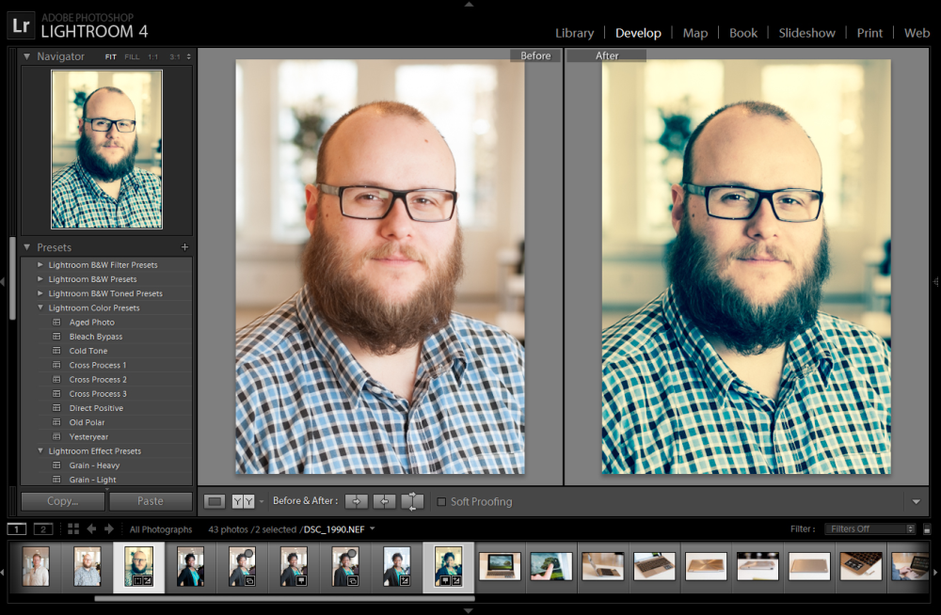Click the filmstrip horizontal scrollbar
The height and width of the screenshot is (615, 941).
point(284,598)
